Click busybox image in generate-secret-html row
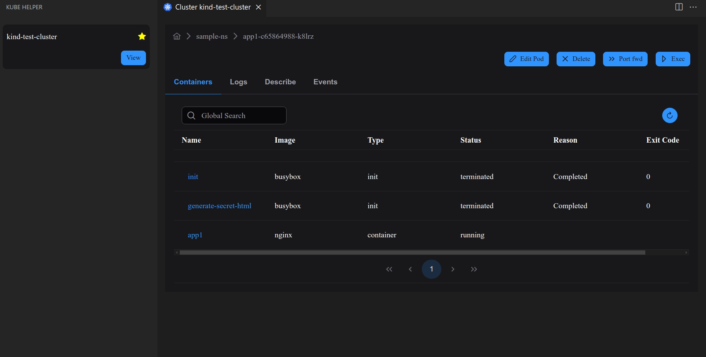This screenshot has height=357, width=706. [287, 206]
